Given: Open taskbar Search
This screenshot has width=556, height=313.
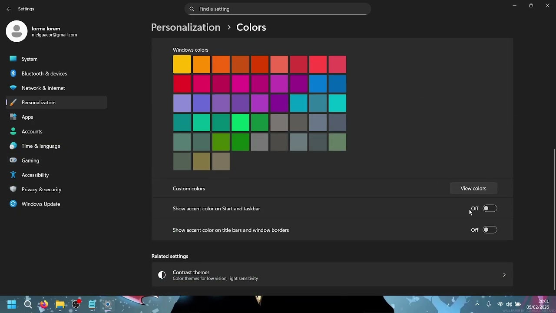Looking at the screenshot, I should [x=28, y=304].
